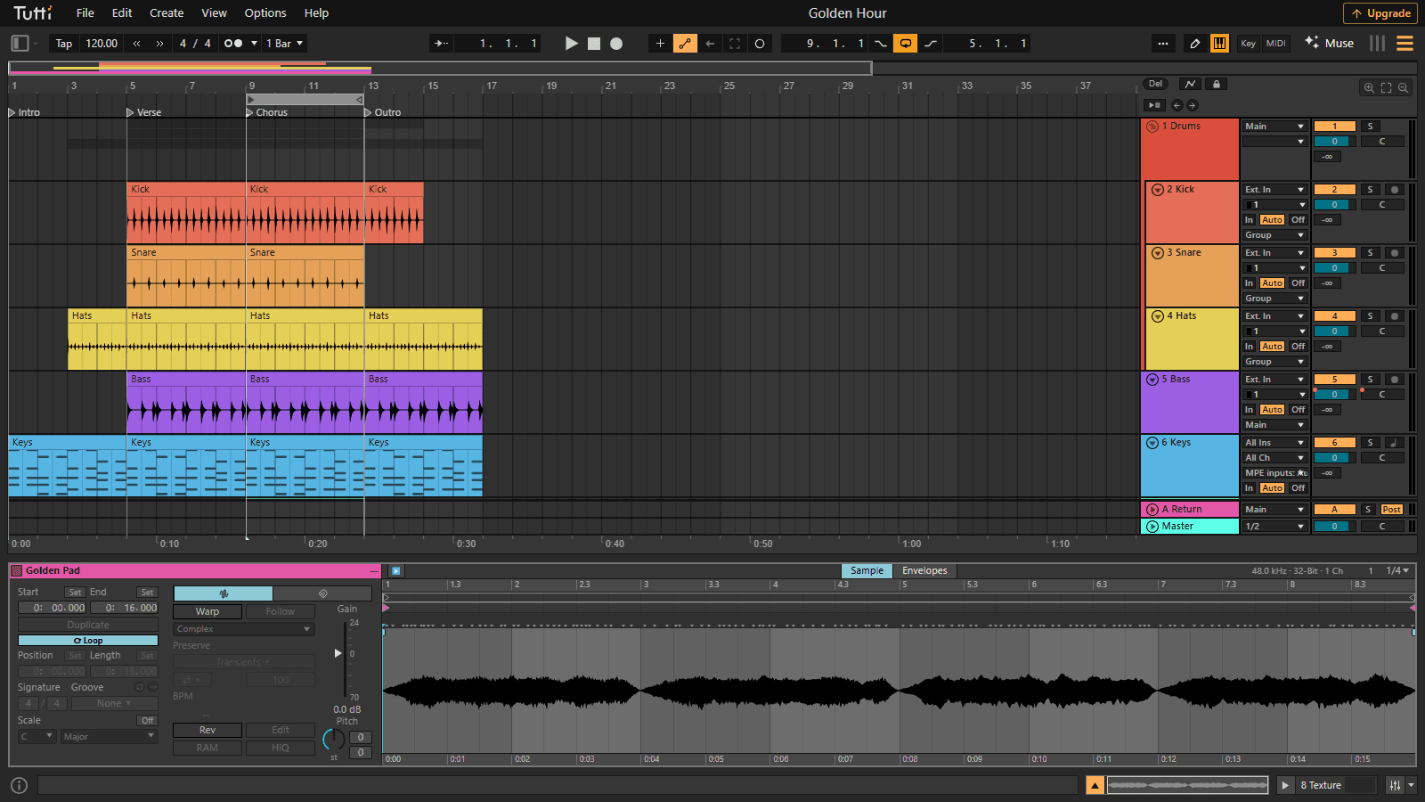Viewport: 1425px width, 802px height.
Task: Open Muse assistant panel
Action: (1329, 43)
